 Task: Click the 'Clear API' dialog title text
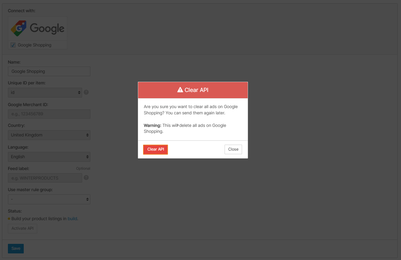pyautogui.click(x=197, y=90)
